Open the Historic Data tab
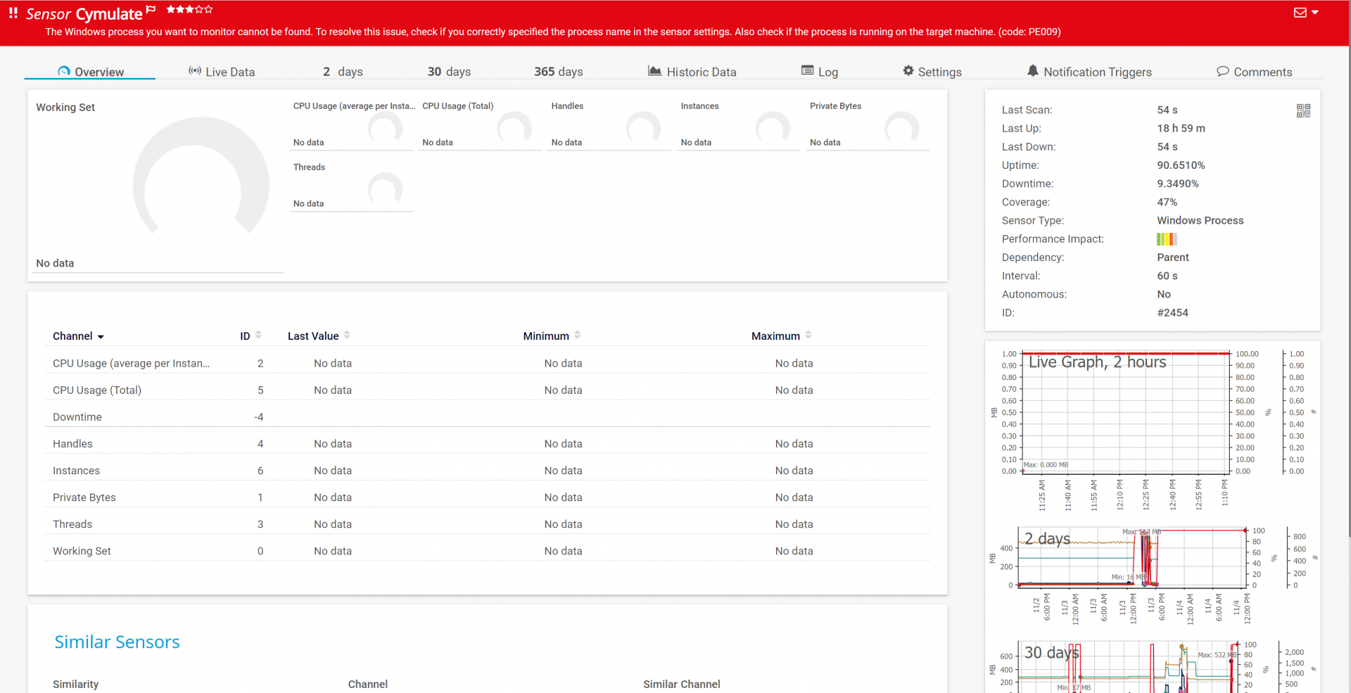 coord(692,72)
